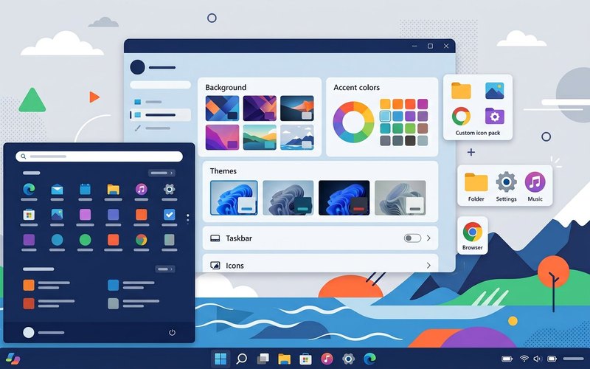Select the highlighted sidebar item in Settings
This screenshot has height=369, width=590.
point(160,115)
